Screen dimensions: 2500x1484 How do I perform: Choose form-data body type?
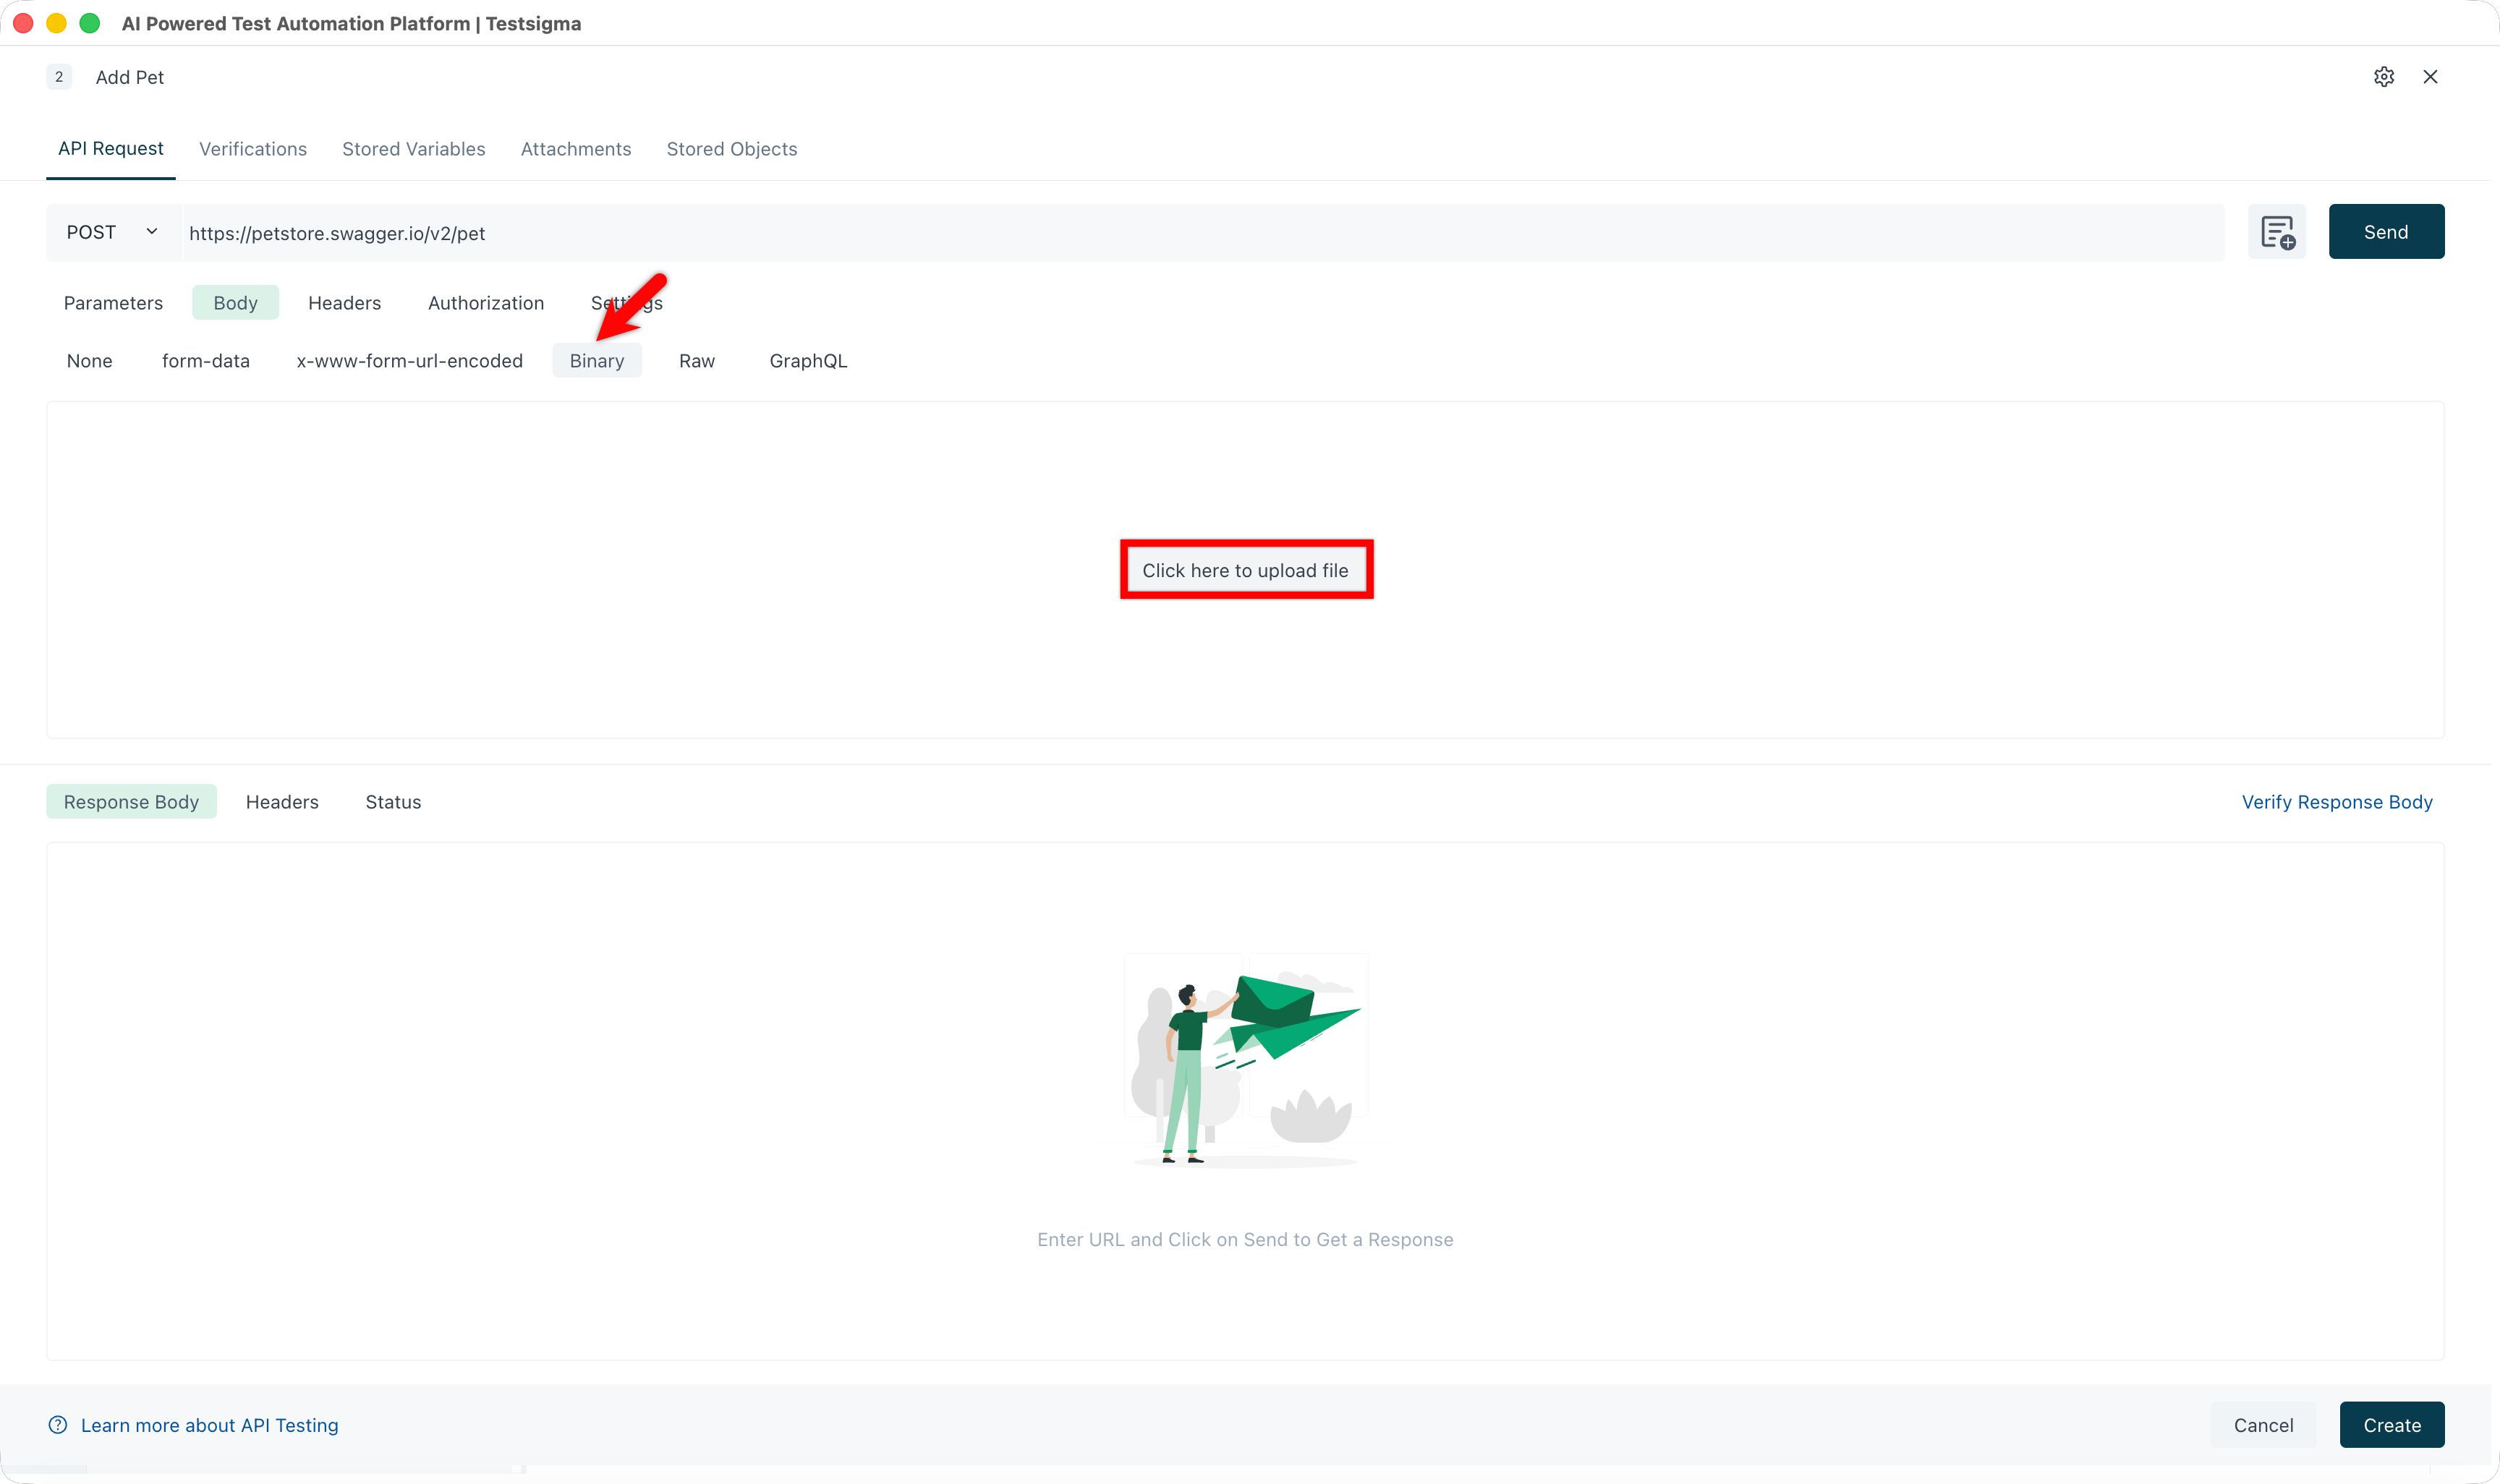pyautogui.click(x=206, y=361)
